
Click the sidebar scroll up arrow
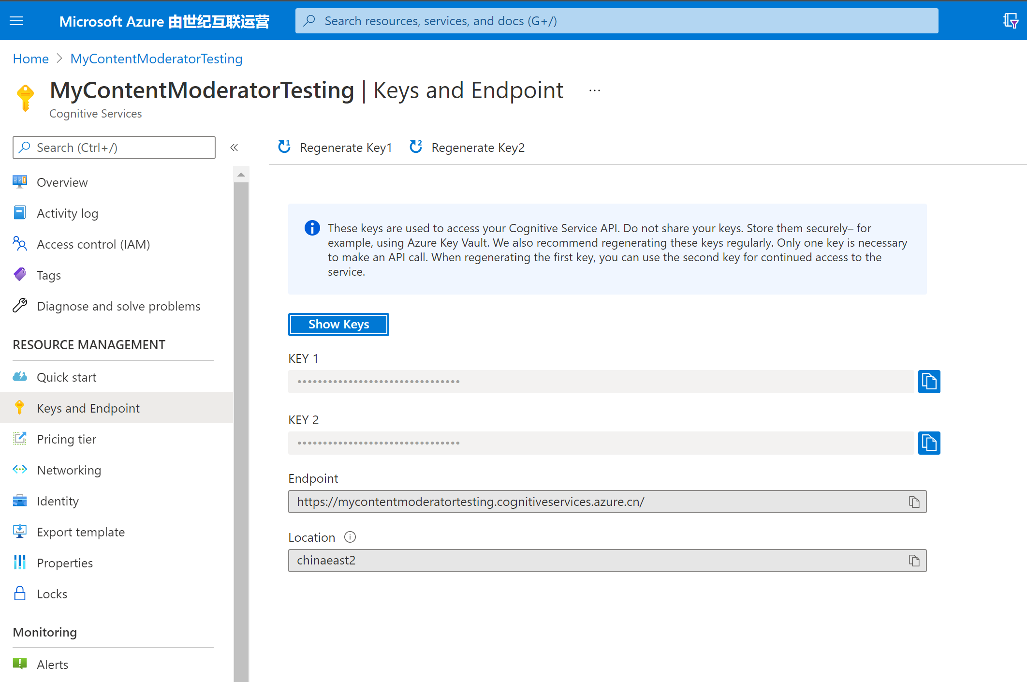point(241,175)
